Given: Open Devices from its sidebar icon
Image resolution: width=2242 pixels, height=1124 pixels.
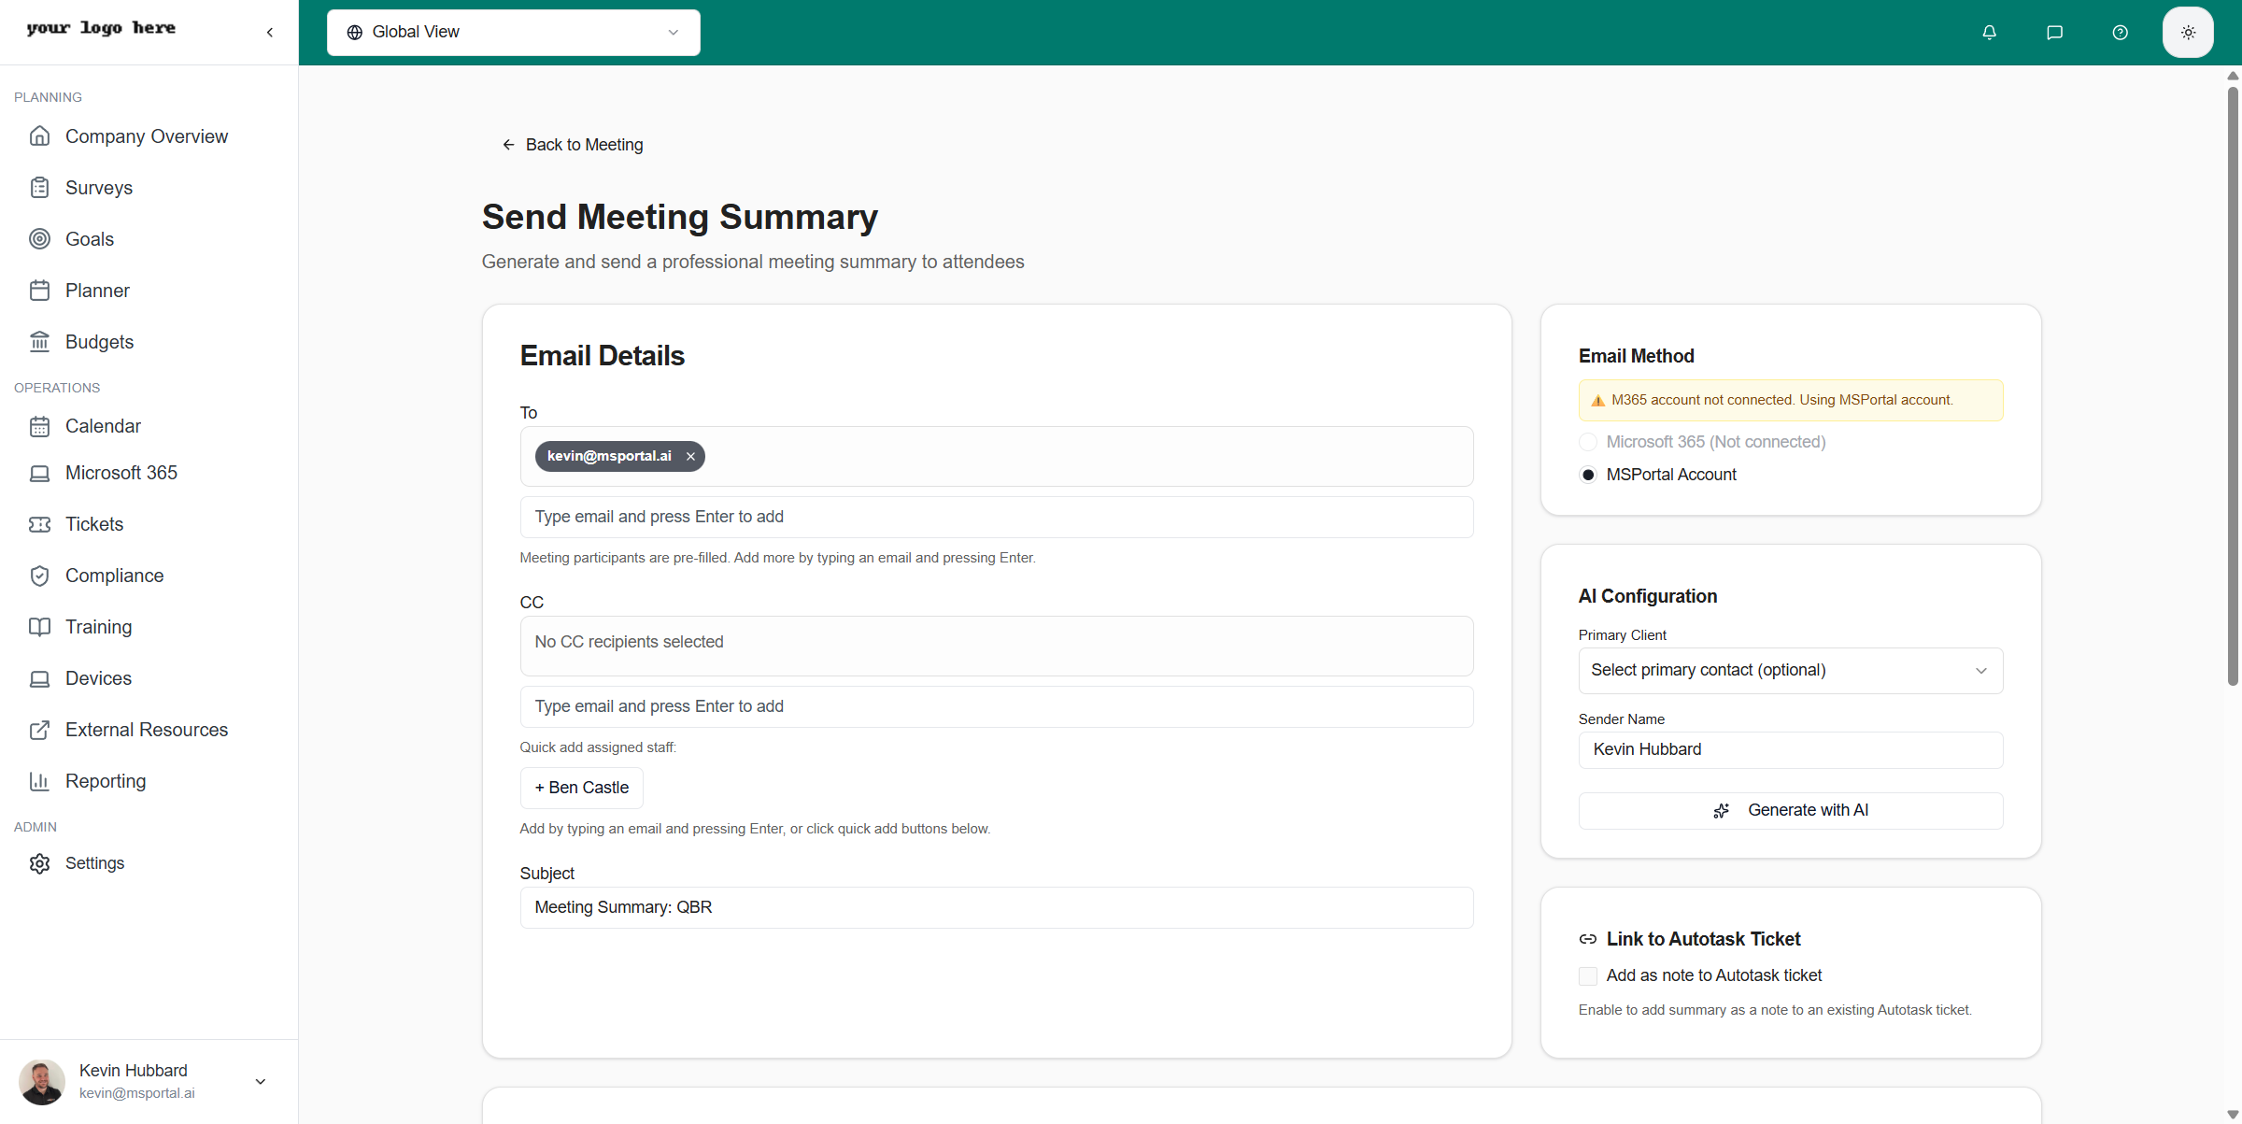Looking at the screenshot, I should pos(40,678).
